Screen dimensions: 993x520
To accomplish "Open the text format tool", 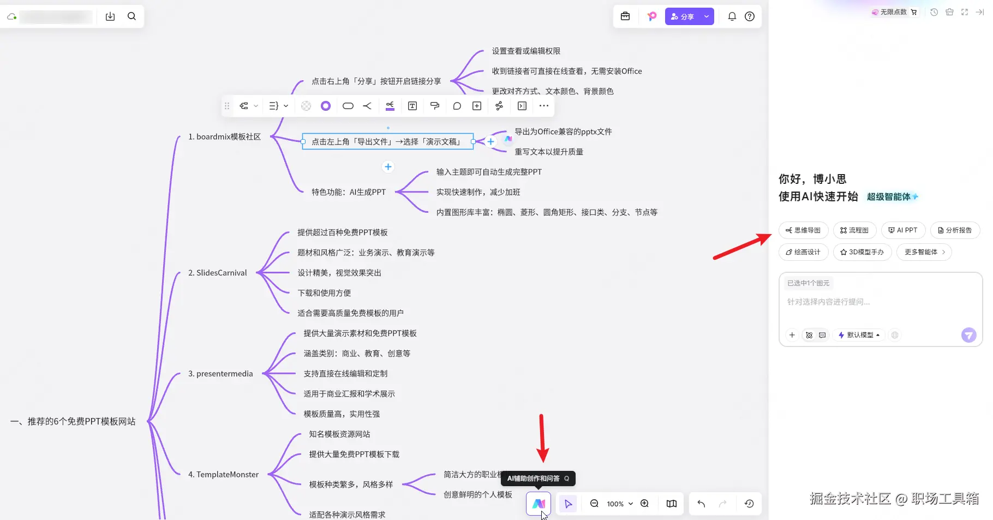I will [x=412, y=106].
